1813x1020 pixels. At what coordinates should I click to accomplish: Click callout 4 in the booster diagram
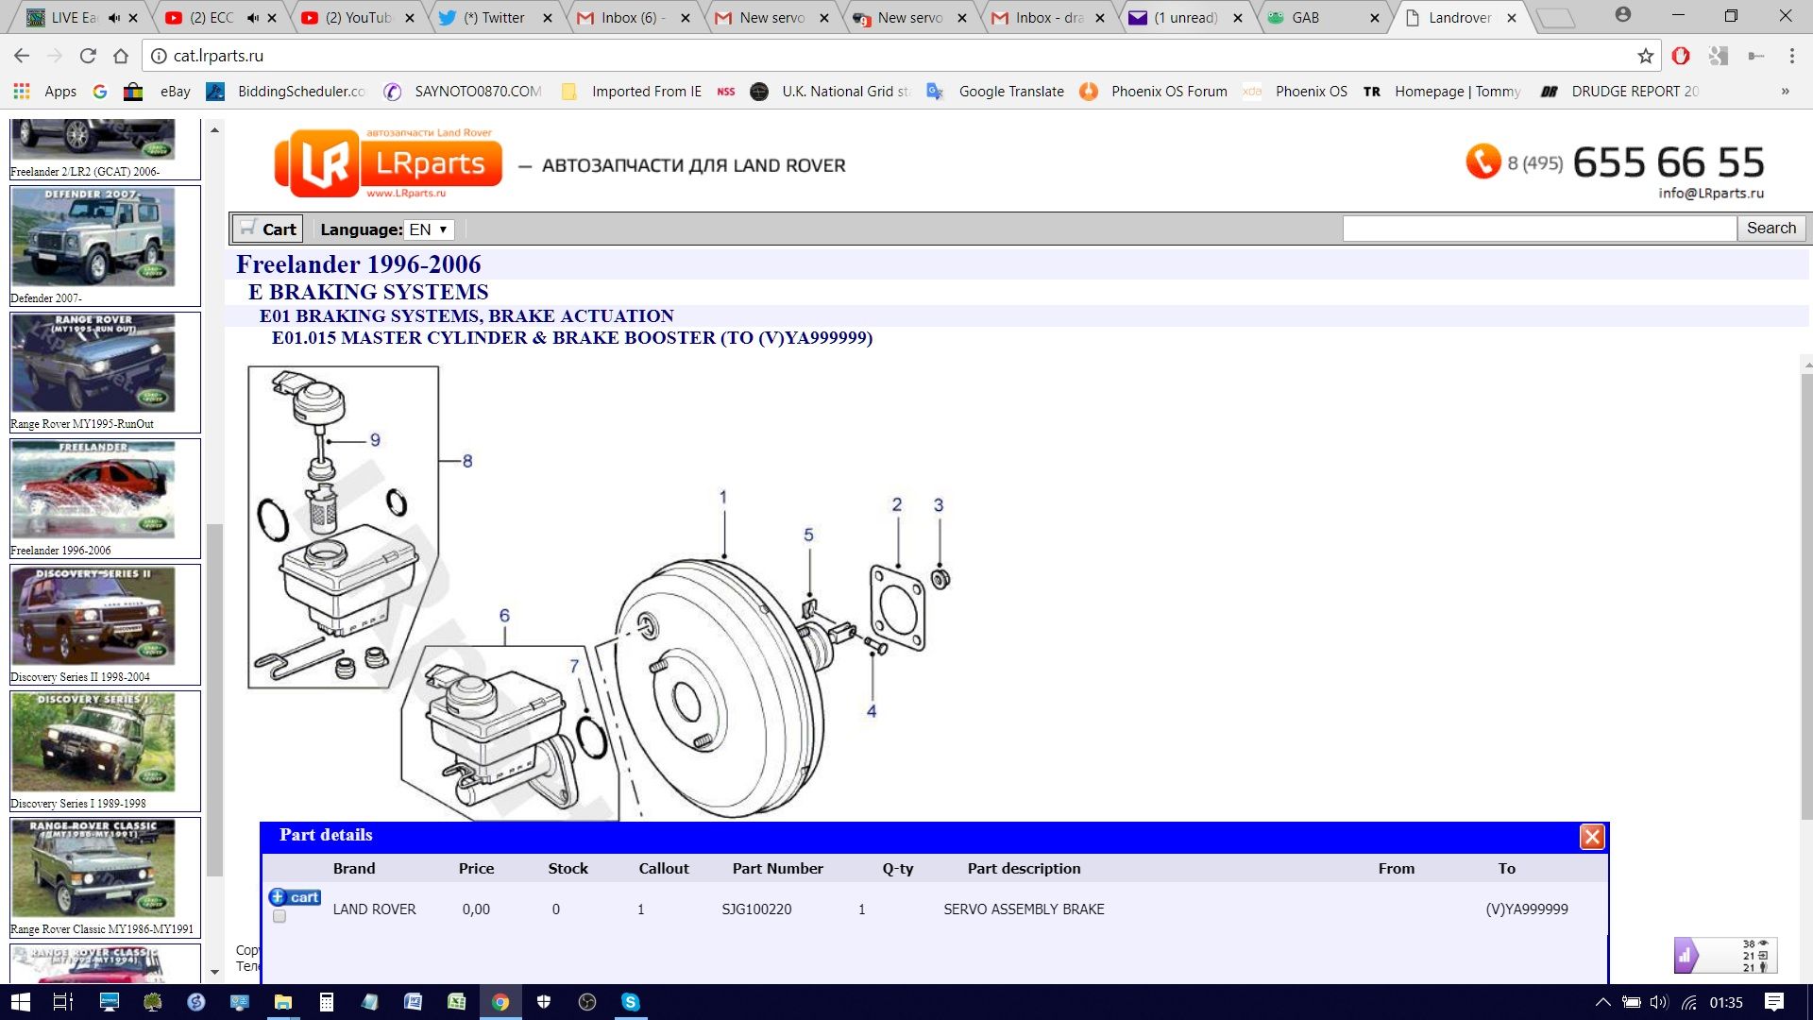point(872,711)
